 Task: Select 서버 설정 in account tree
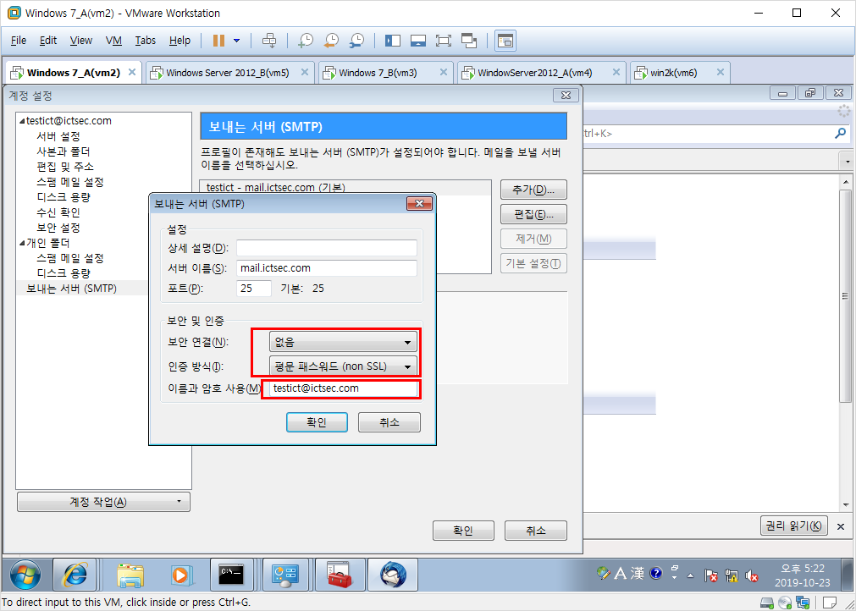tap(58, 136)
